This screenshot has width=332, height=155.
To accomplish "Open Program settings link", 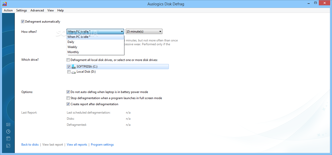I will coord(102,145).
